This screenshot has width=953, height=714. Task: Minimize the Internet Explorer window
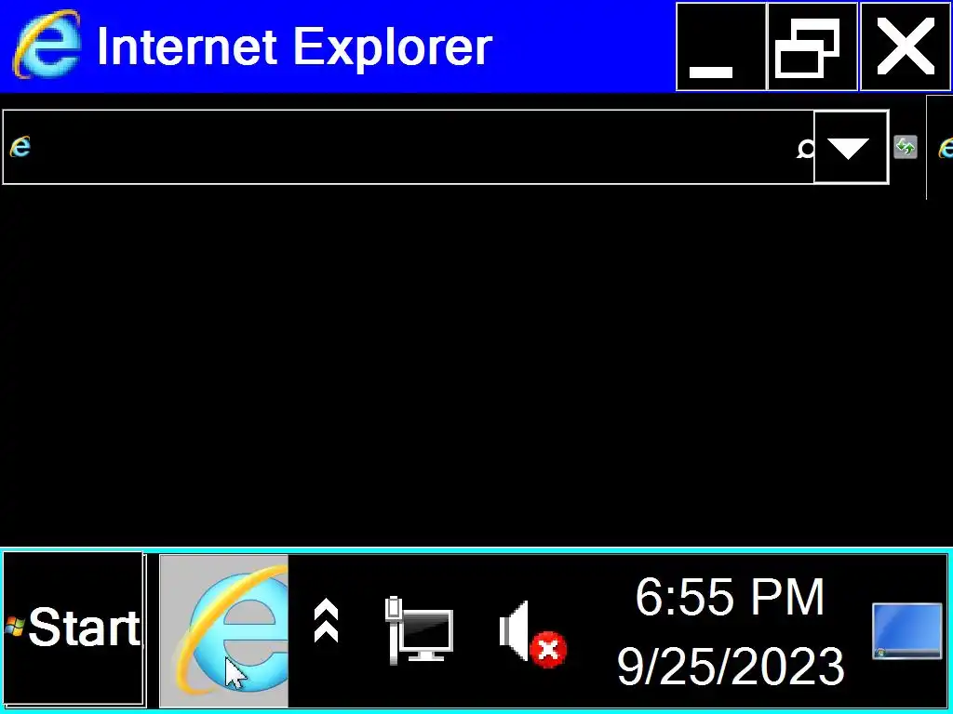tap(721, 46)
